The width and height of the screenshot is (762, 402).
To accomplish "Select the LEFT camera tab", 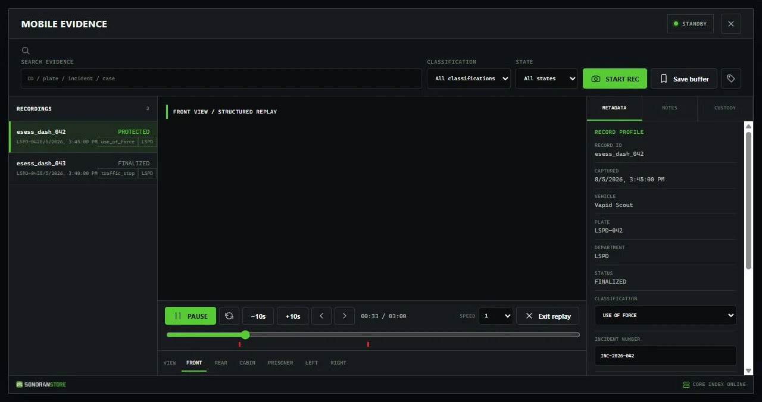I will (311, 363).
